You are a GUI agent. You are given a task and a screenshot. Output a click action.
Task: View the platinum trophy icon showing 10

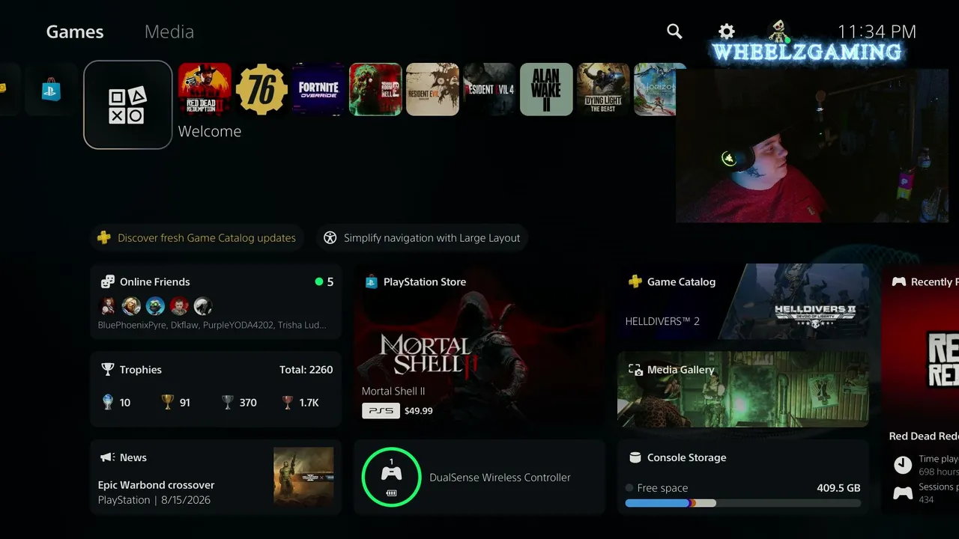tap(108, 403)
